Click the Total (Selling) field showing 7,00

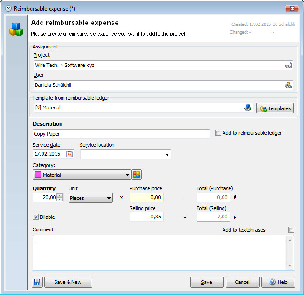click(213, 217)
